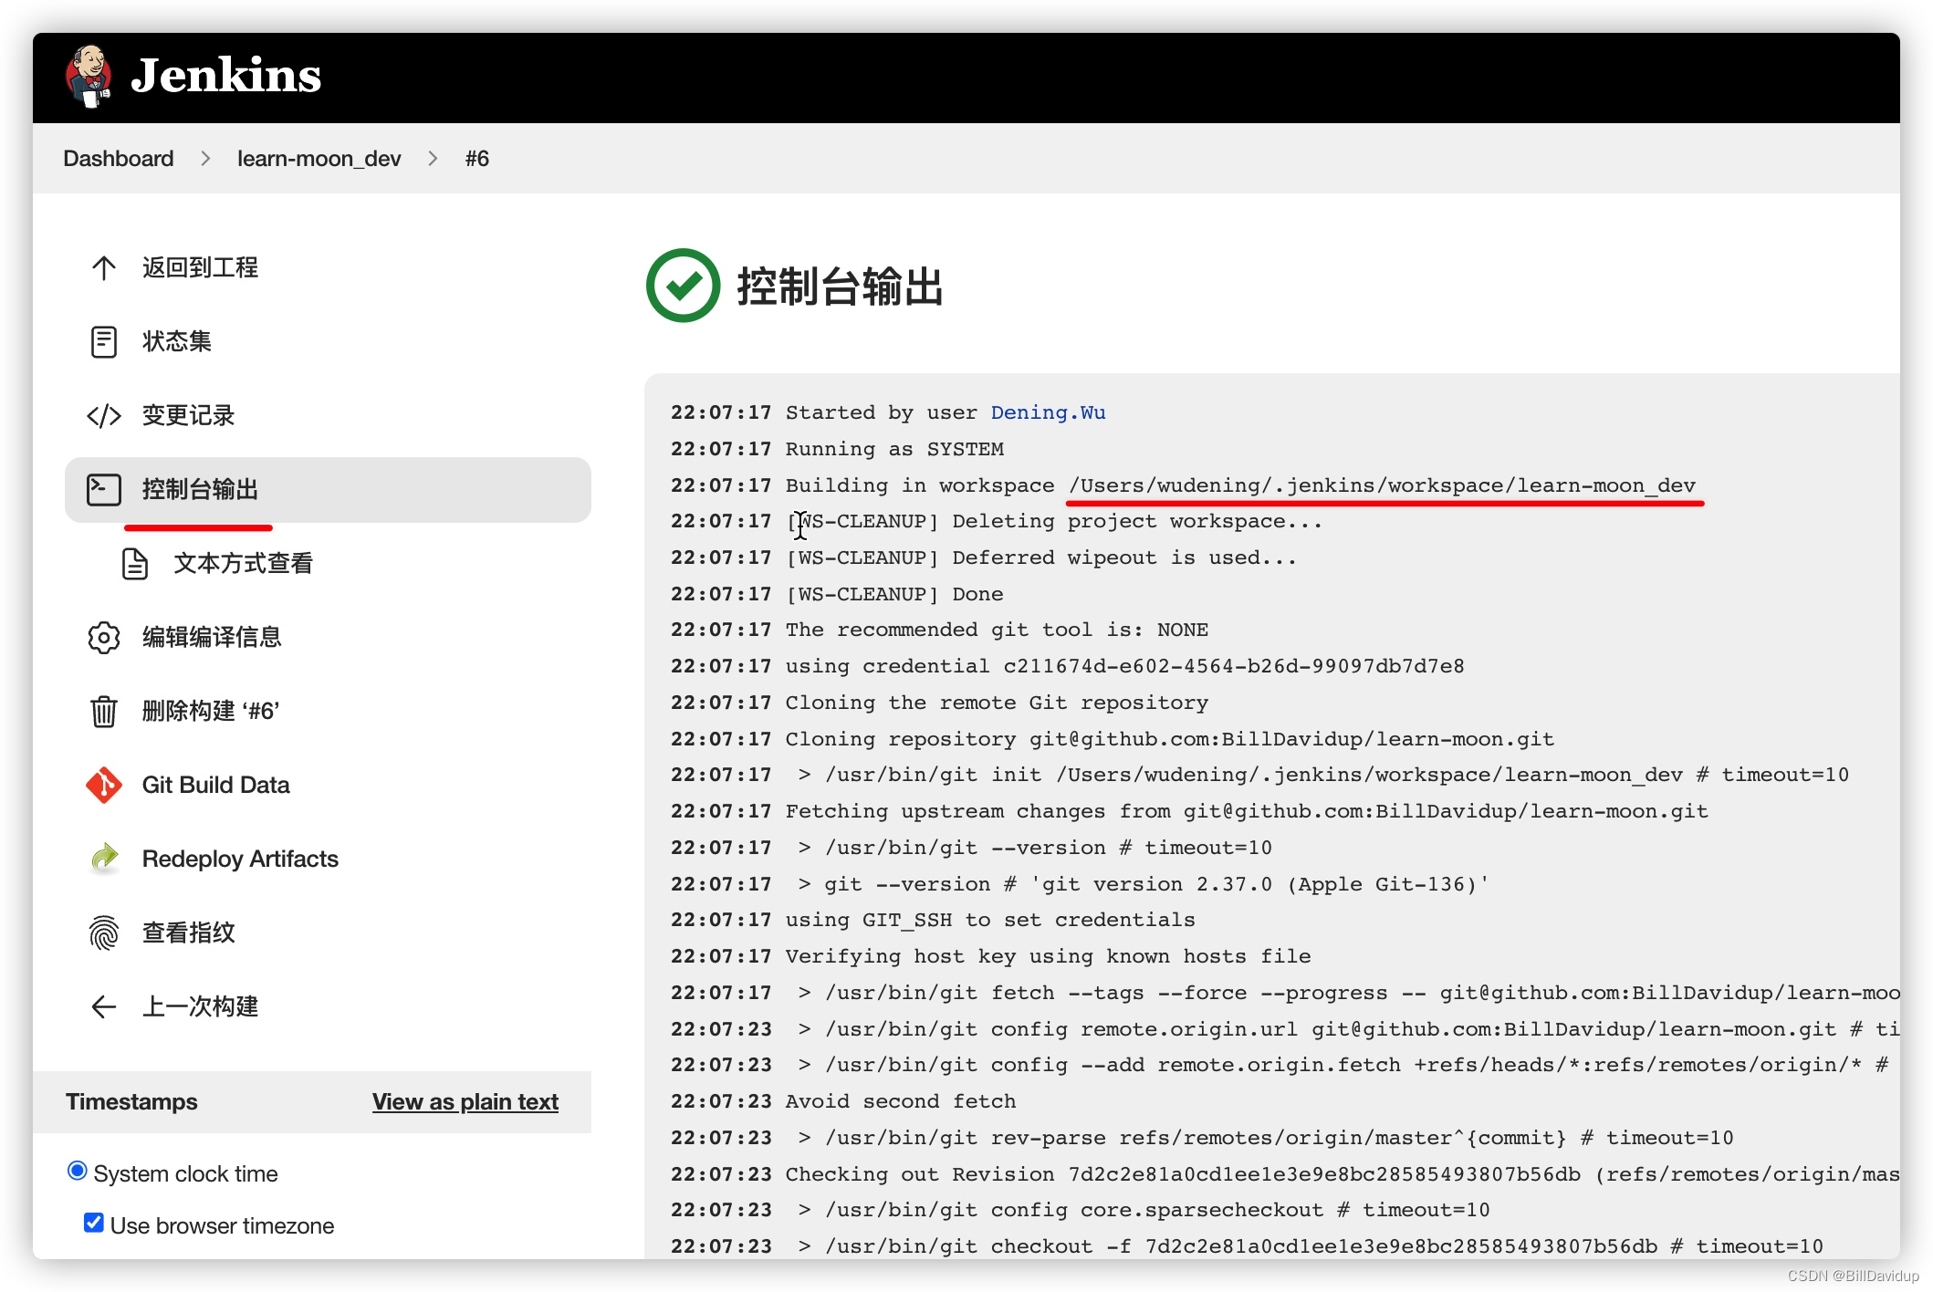The width and height of the screenshot is (1933, 1292).
Task: Click 'Cloning the remote Git repository' line
Action: click(997, 703)
